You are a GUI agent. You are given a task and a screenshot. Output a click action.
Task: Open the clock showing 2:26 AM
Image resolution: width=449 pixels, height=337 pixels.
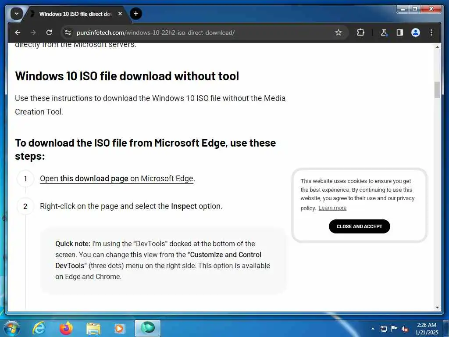(x=427, y=329)
